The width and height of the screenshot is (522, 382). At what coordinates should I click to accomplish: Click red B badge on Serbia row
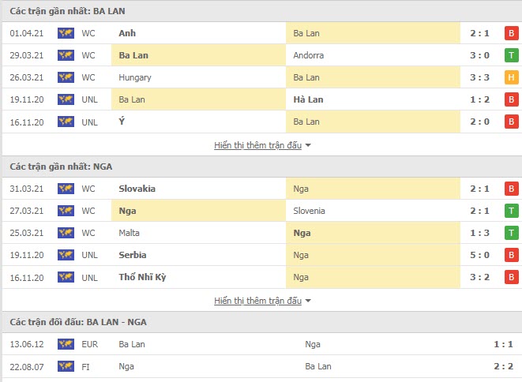(512, 255)
